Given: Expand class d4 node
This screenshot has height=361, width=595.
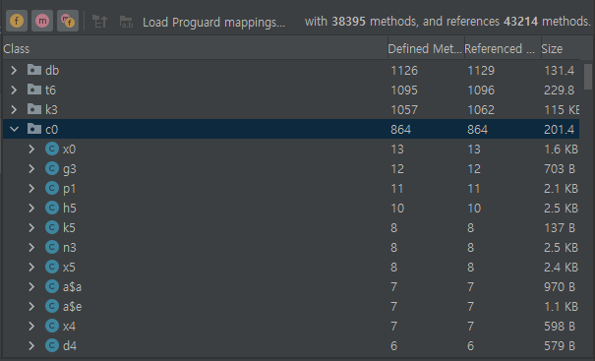Looking at the screenshot, I should (x=31, y=346).
